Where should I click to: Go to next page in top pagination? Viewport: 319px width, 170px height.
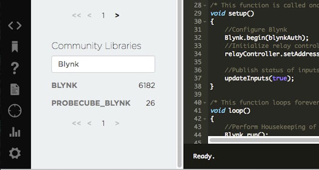point(117,15)
